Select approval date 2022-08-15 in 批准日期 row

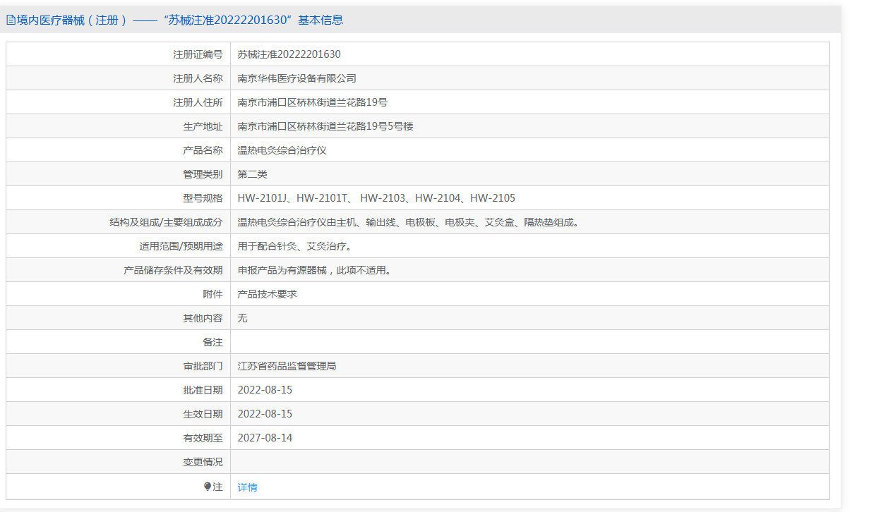tap(265, 390)
